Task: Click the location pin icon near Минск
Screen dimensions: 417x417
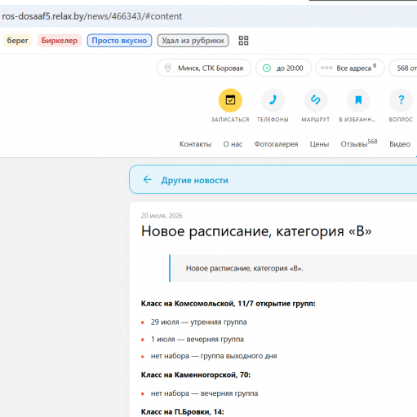Action: [x=168, y=68]
